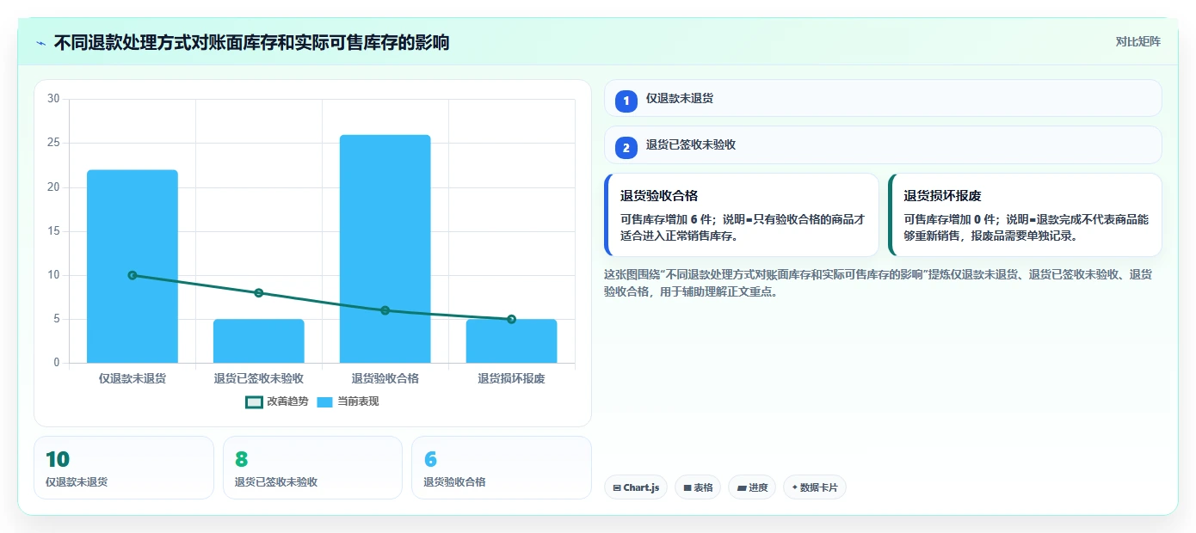Image resolution: width=1196 pixels, height=533 pixels.
Task: Click the 表格 tag
Action: click(698, 487)
